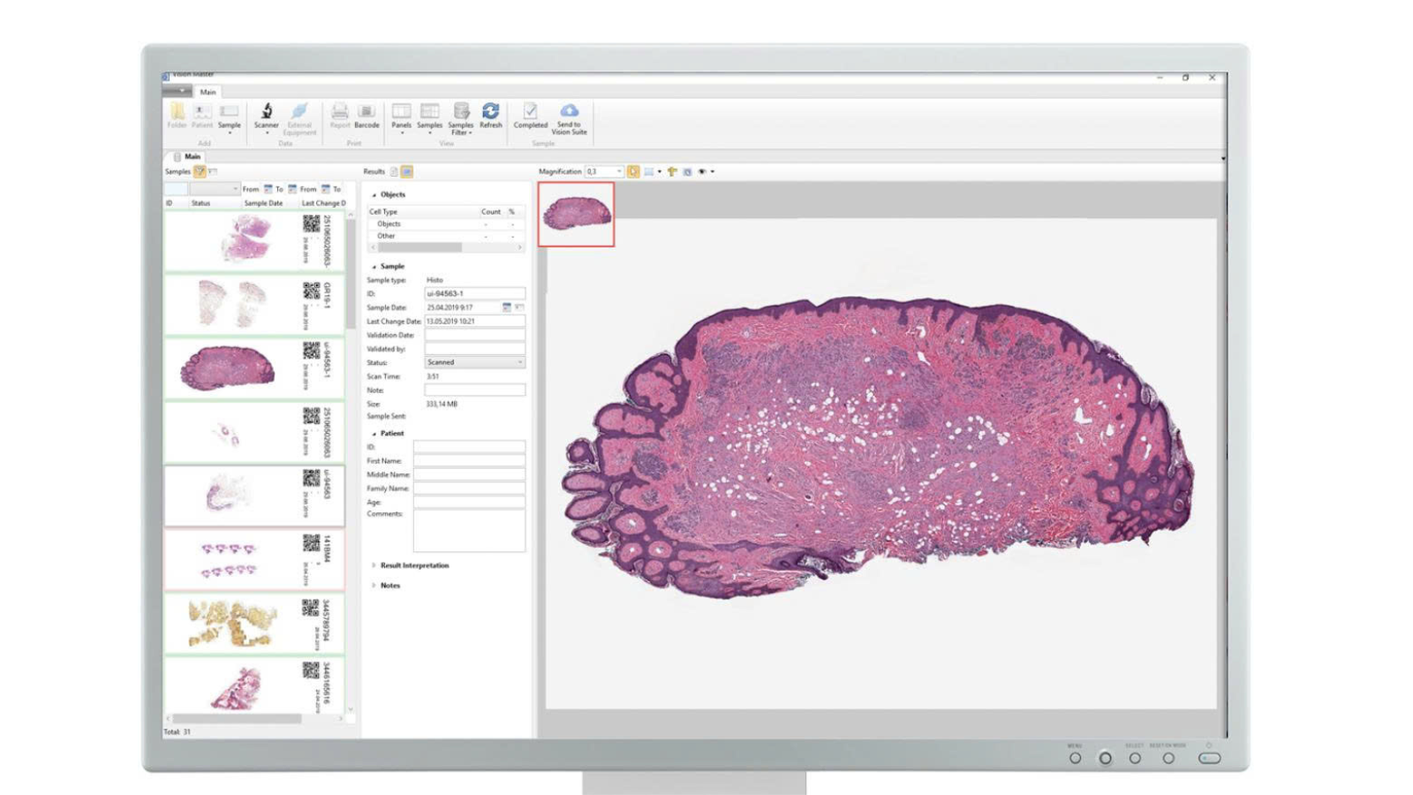The height and width of the screenshot is (795, 1413).
Task: Click the Sample add icon
Action: pyautogui.click(x=229, y=115)
